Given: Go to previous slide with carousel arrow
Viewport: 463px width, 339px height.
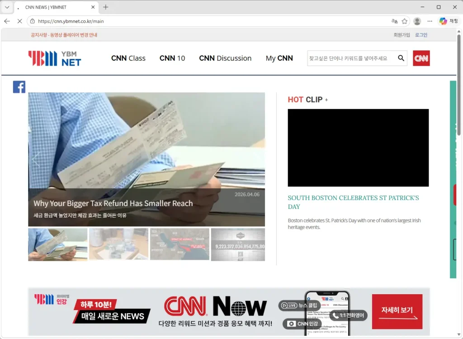Looking at the screenshot, I should [36, 159].
